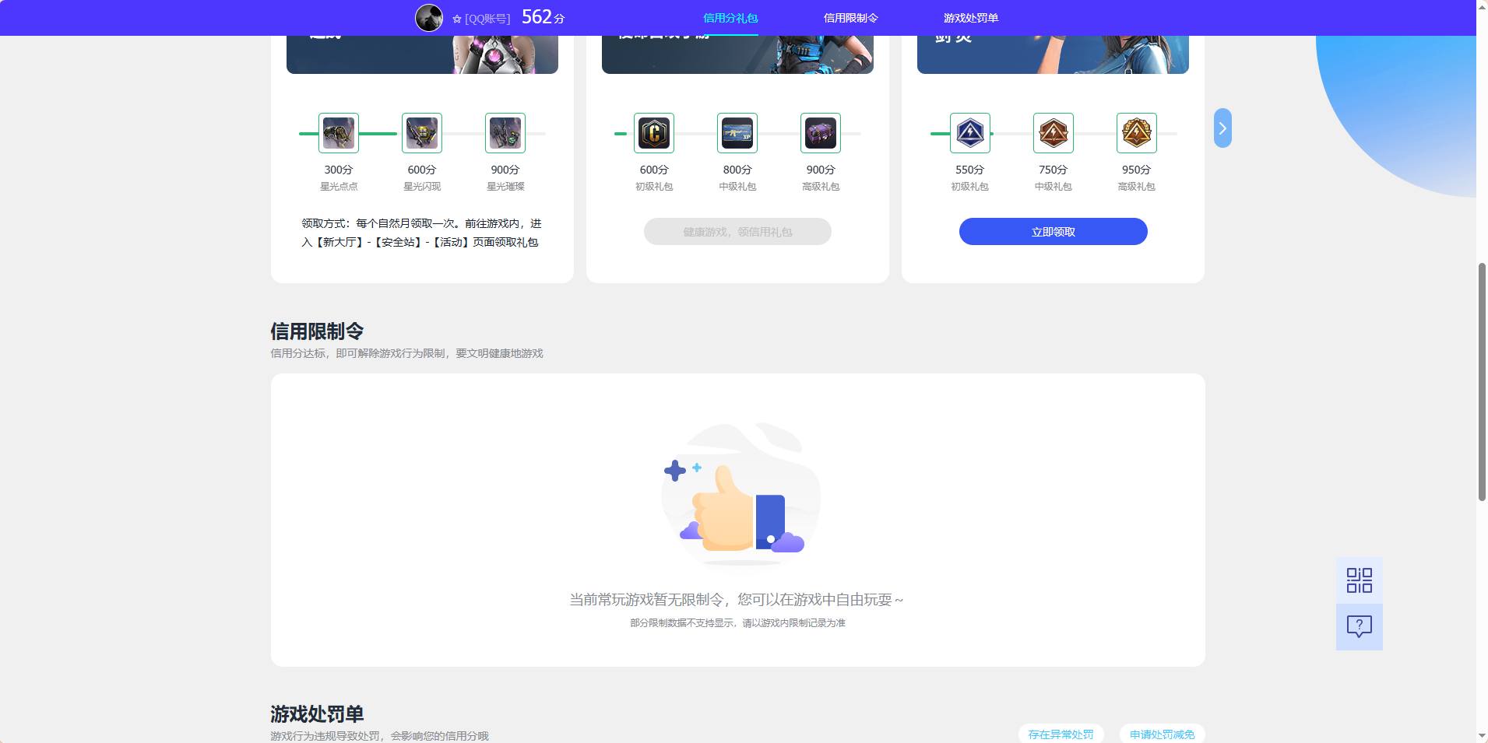Image resolution: width=1488 pixels, height=743 pixels.
Task: Click the 当前常玩游戏暂无限制令 message
Action: point(737,600)
